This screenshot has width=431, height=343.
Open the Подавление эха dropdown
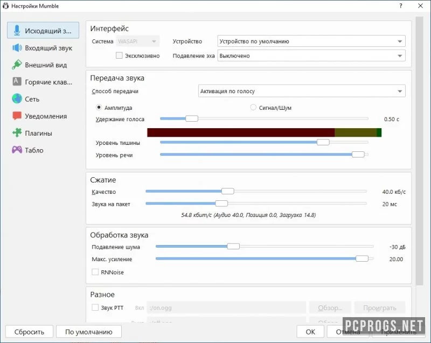(311, 56)
